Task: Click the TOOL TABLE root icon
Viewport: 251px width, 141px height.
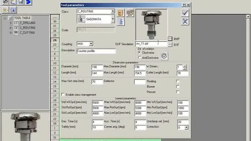Action: tap(11, 18)
